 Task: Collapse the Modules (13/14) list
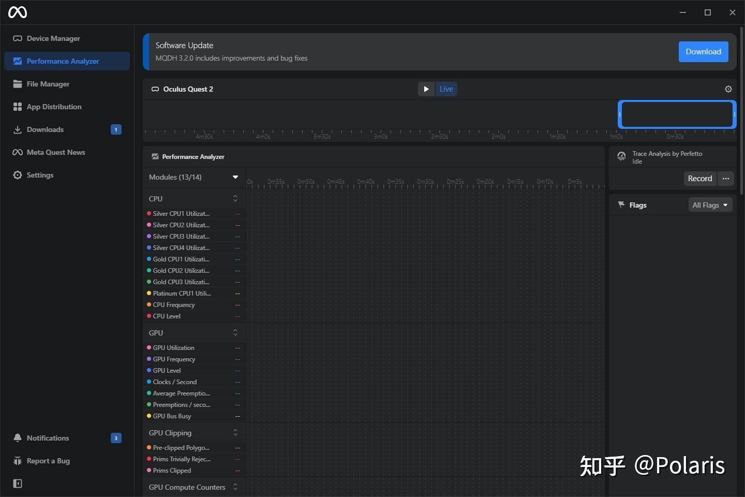(235, 177)
